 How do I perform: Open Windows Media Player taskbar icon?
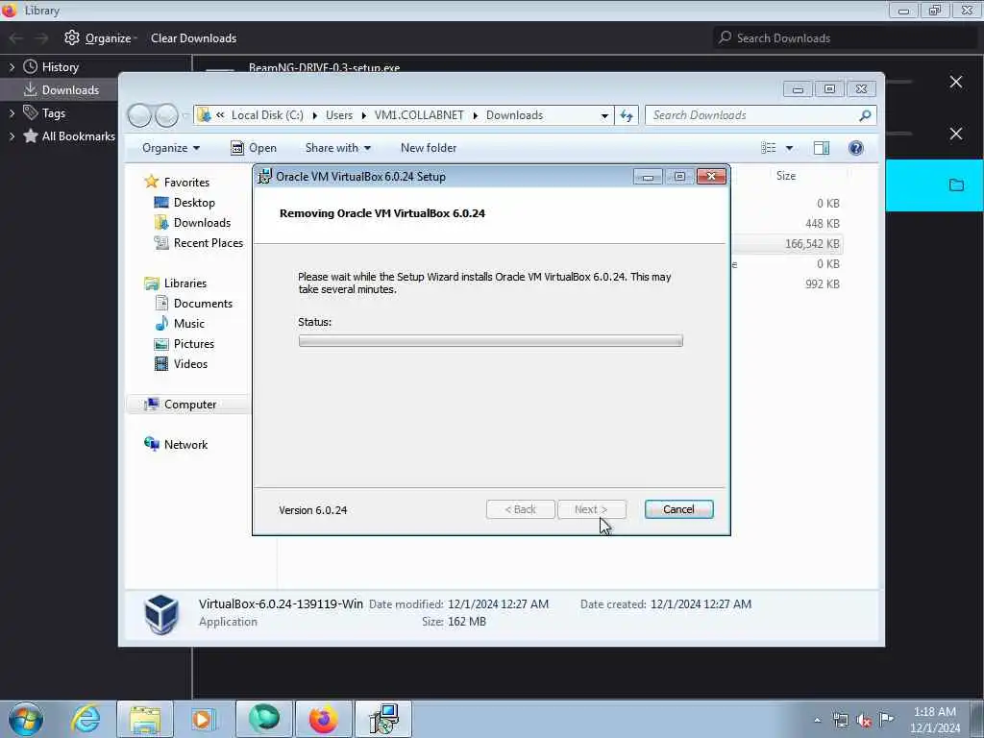[x=203, y=719]
